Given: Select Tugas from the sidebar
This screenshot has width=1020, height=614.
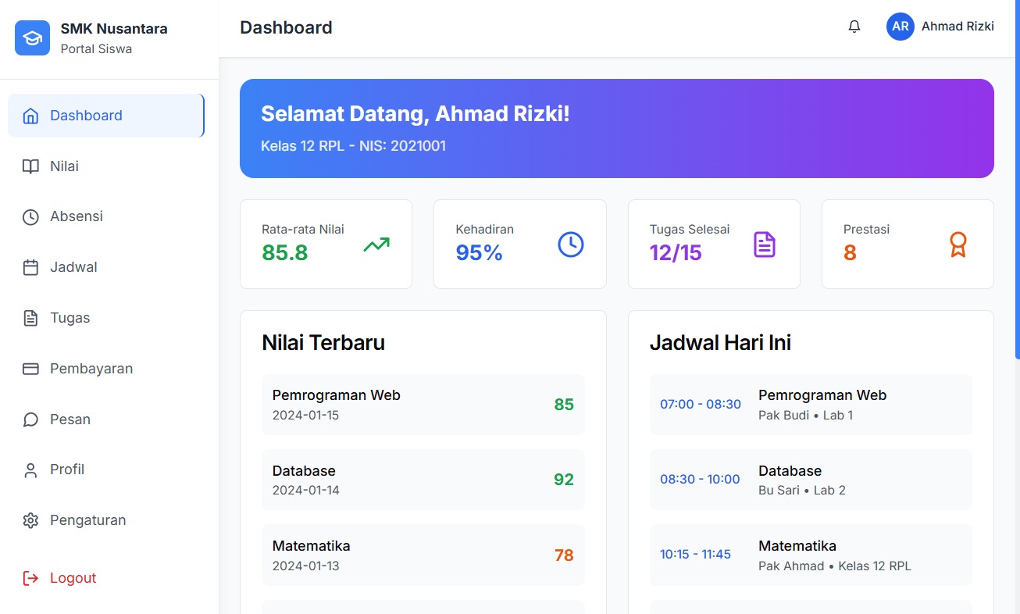Looking at the screenshot, I should click(70, 318).
